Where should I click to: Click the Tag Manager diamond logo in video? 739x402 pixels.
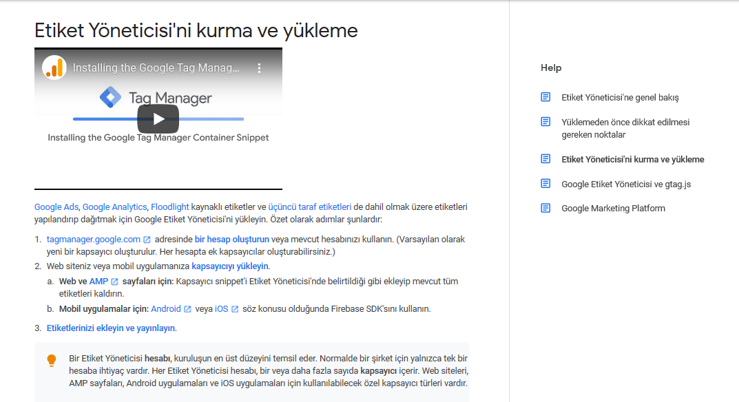110,98
